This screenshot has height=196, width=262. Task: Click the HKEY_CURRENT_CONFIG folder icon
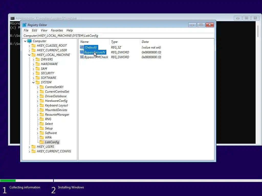tap(34, 151)
